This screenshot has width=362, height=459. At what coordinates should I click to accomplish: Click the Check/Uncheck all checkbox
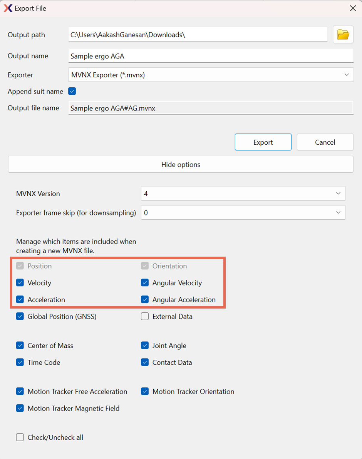point(20,437)
